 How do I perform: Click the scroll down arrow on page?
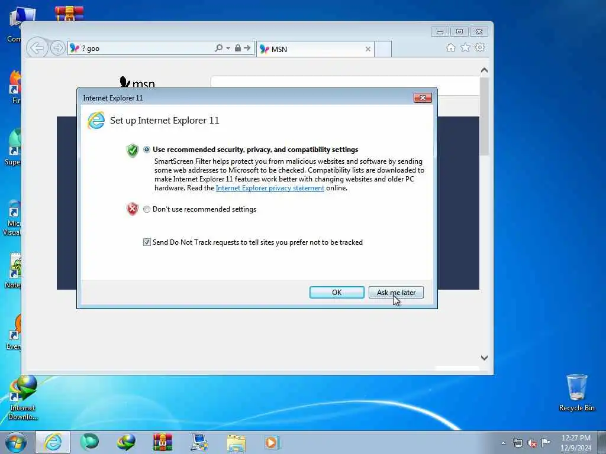484,358
